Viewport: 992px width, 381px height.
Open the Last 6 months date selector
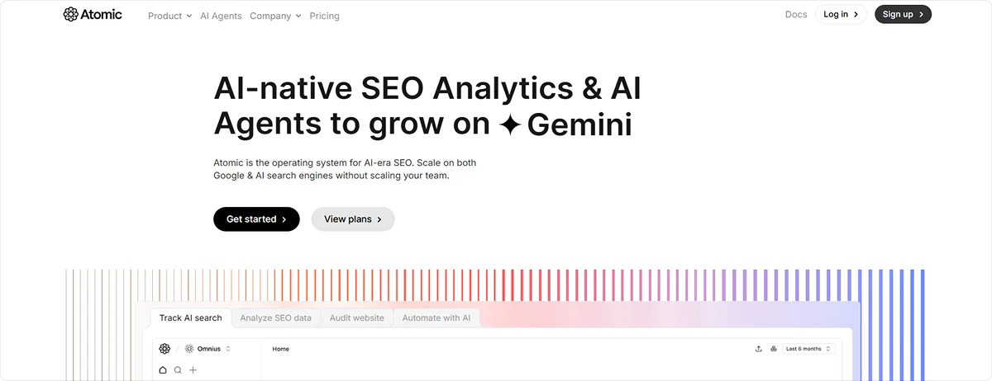pyautogui.click(x=808, y=349)
